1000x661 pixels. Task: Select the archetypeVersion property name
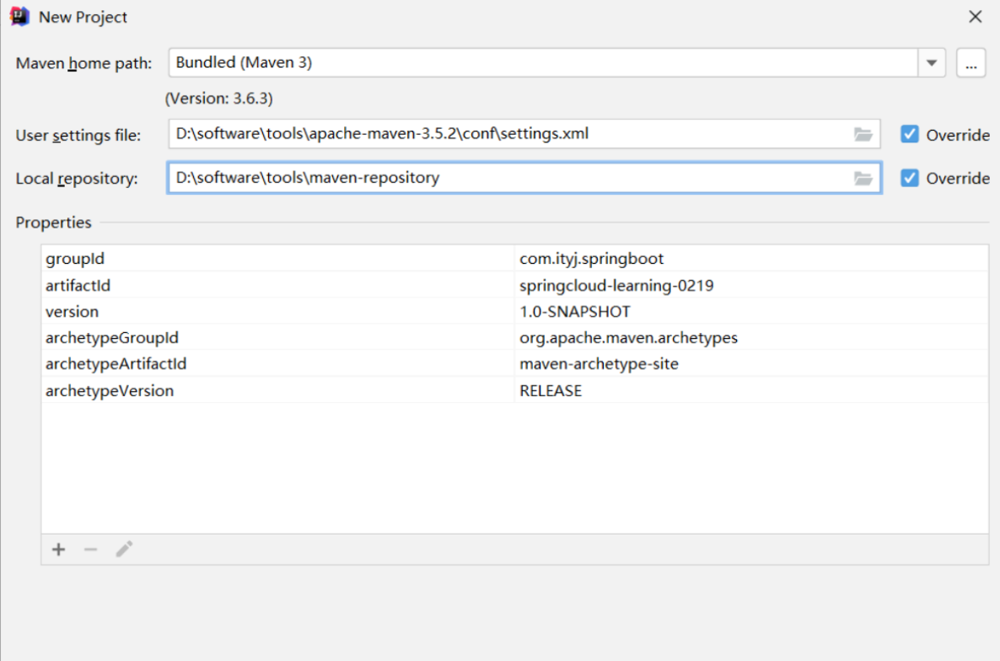[110, 390]
